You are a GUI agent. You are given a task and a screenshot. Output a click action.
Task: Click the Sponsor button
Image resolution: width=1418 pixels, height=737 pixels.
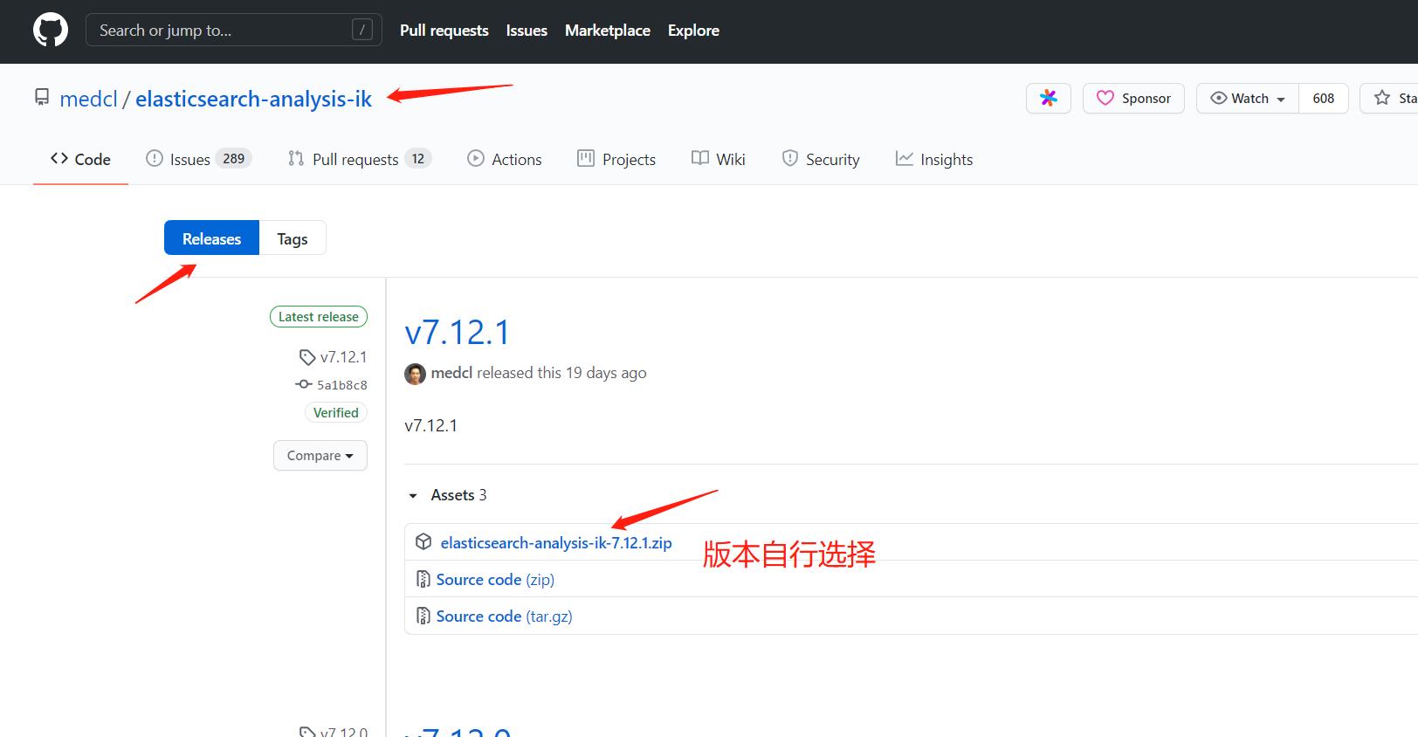(1133, 98)
